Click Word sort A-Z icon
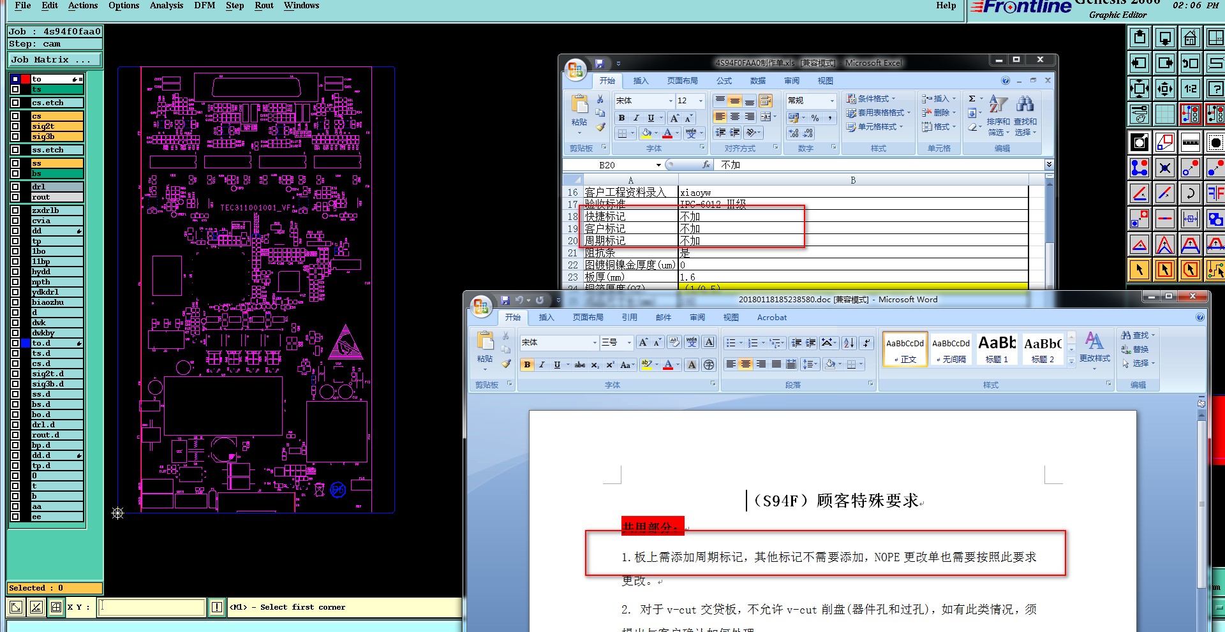The width and height of the screenshot is (1225, 632). [x=849, y=343]
